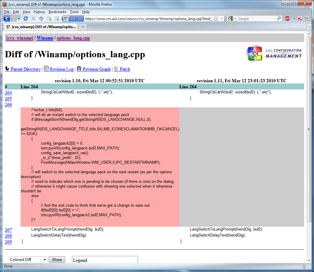The height and width of the screenshot is (272, 314).
Task: Click the Parent Directory link
Action: [x=26, y=69]
